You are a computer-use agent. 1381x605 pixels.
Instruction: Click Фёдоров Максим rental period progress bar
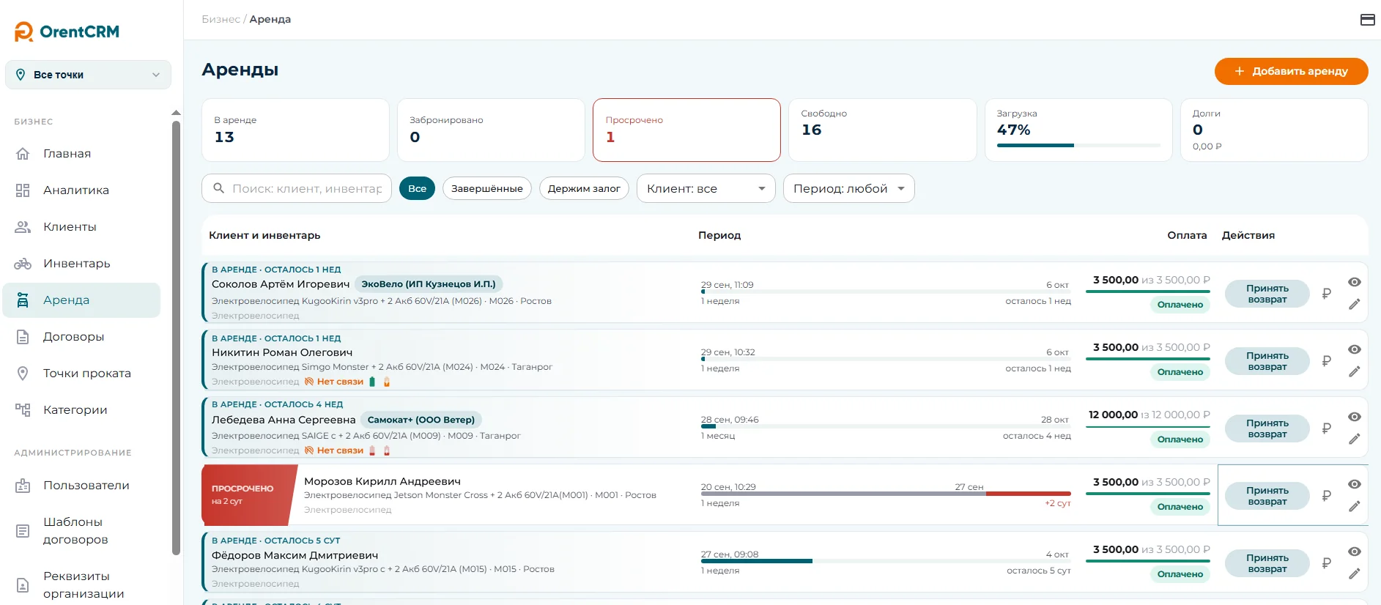(x=886, y=561)
